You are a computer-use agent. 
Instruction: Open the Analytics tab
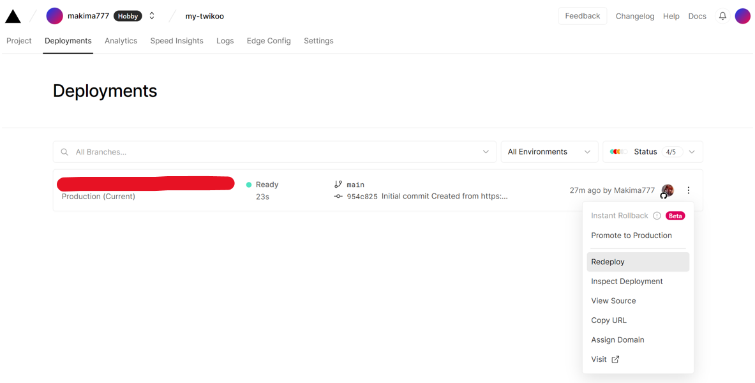coord(121,41)
